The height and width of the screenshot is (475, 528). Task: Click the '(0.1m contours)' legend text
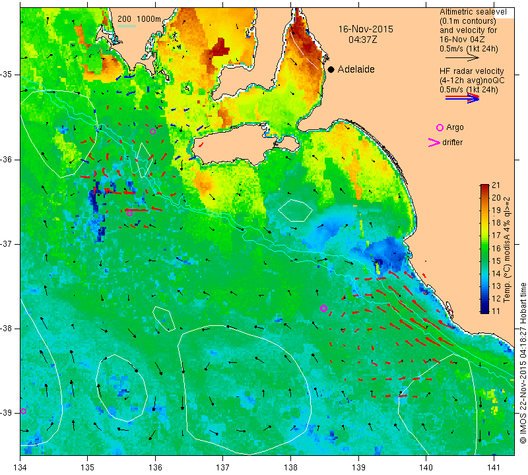tap(468, 21)
